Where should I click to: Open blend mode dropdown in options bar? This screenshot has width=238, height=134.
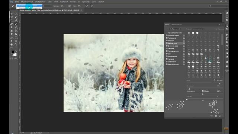47,6
